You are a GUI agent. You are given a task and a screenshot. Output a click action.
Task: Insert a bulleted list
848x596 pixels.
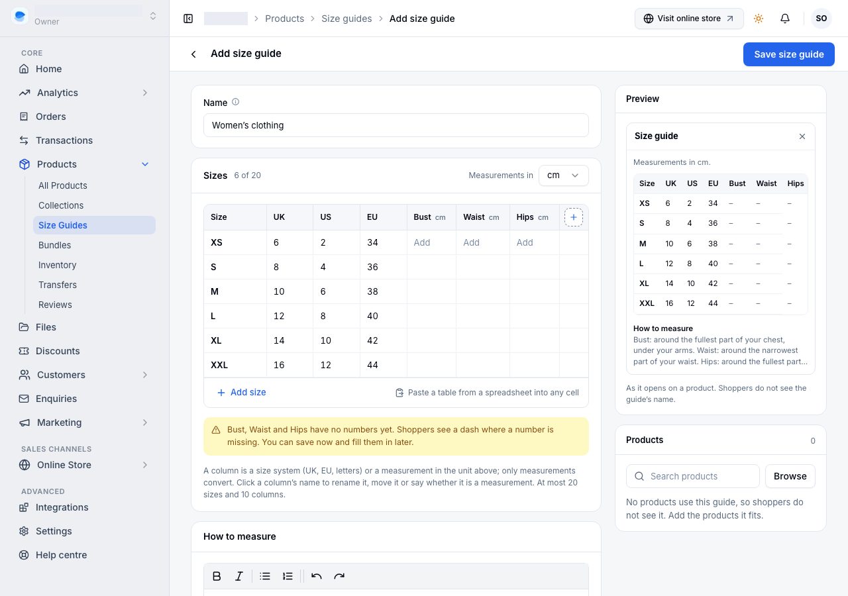tap(265, 576)
